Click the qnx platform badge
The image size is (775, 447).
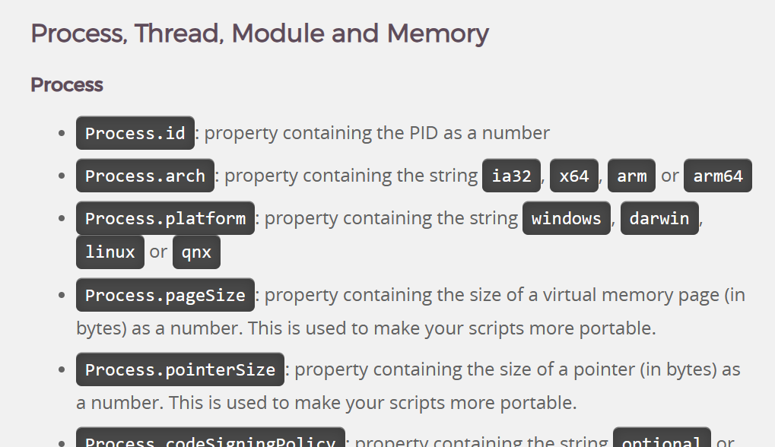click(196, 252)
